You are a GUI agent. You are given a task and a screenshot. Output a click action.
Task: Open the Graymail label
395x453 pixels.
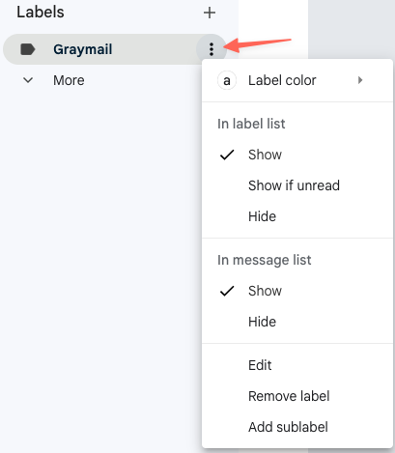click(83, 49)
